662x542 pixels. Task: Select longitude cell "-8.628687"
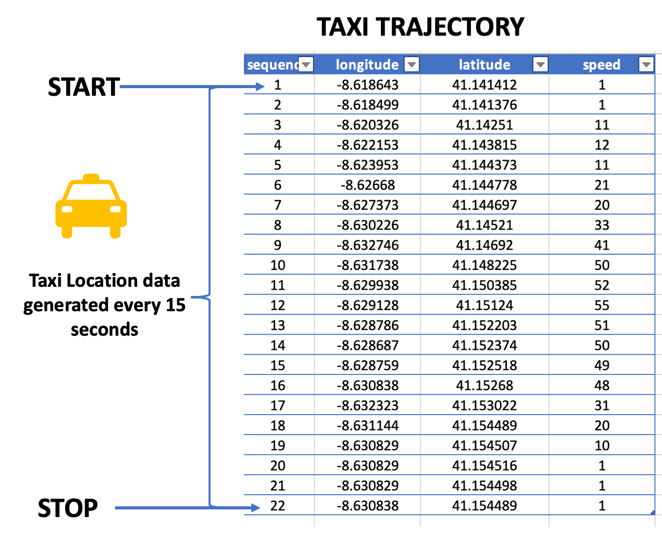pos(367,345)
